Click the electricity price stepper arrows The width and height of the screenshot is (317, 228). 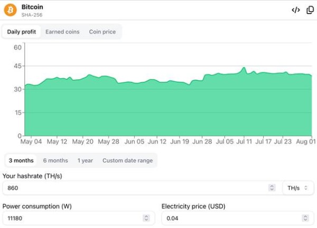305,218
